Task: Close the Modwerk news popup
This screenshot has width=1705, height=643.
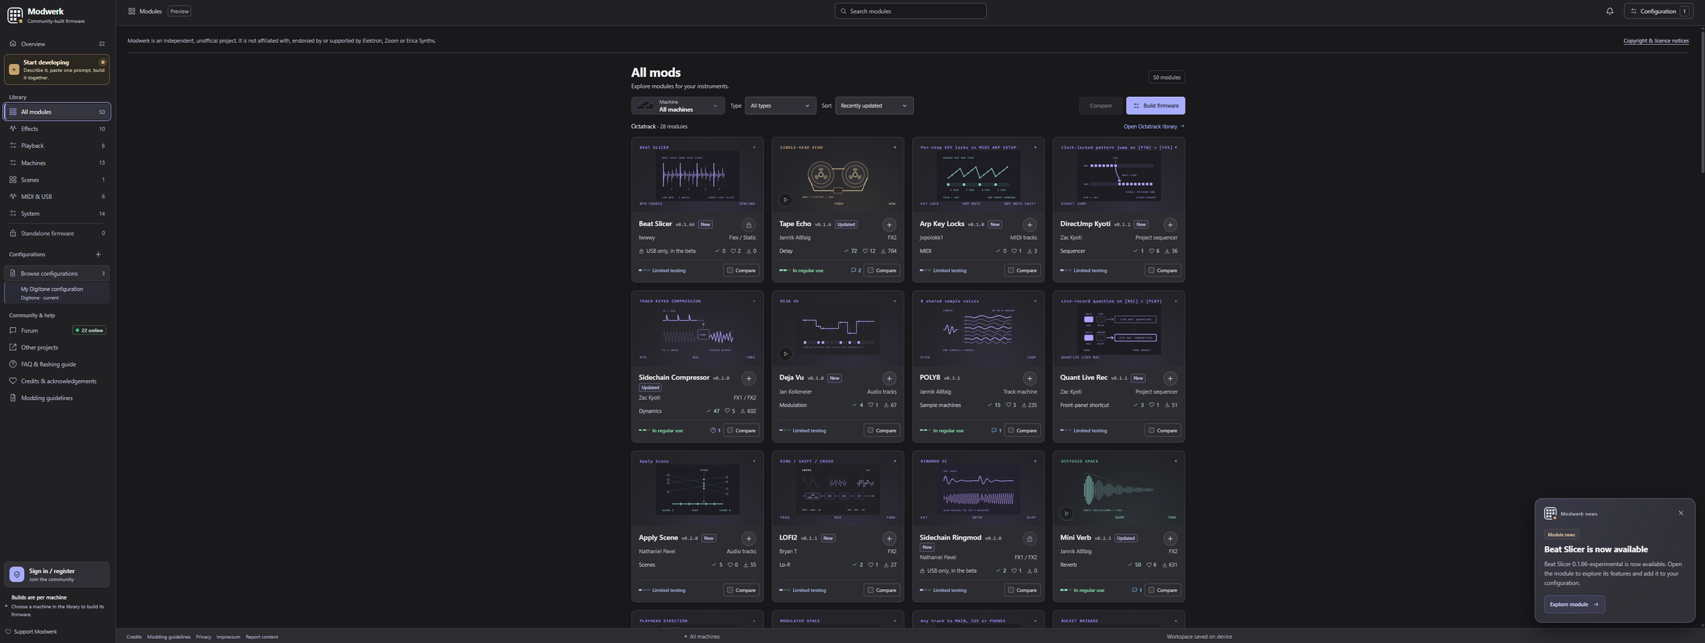Action: (1680, 513)
